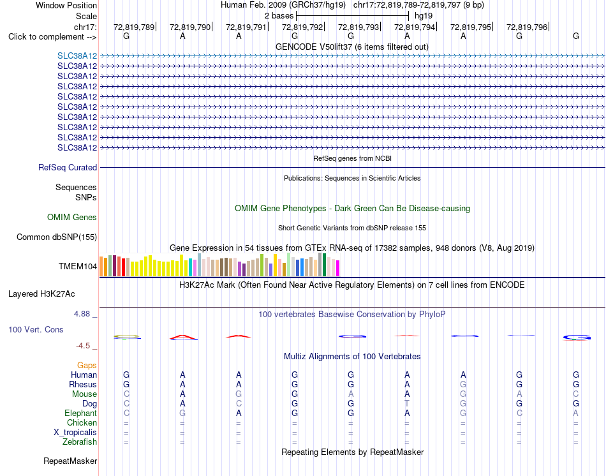The height and width of the screenshot is (476, 606).
Task: Click '100 vertebrates Basewise Conservation by PhyloP' title
Action: click(x=351, y=315)
